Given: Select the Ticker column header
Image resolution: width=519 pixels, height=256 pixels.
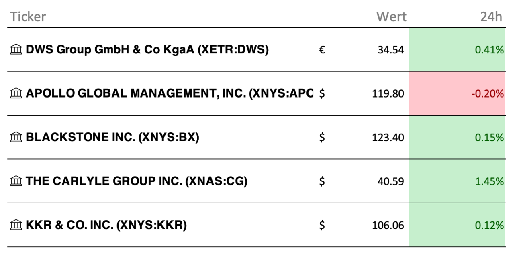Looking at the screenshot, I should 28,17.
